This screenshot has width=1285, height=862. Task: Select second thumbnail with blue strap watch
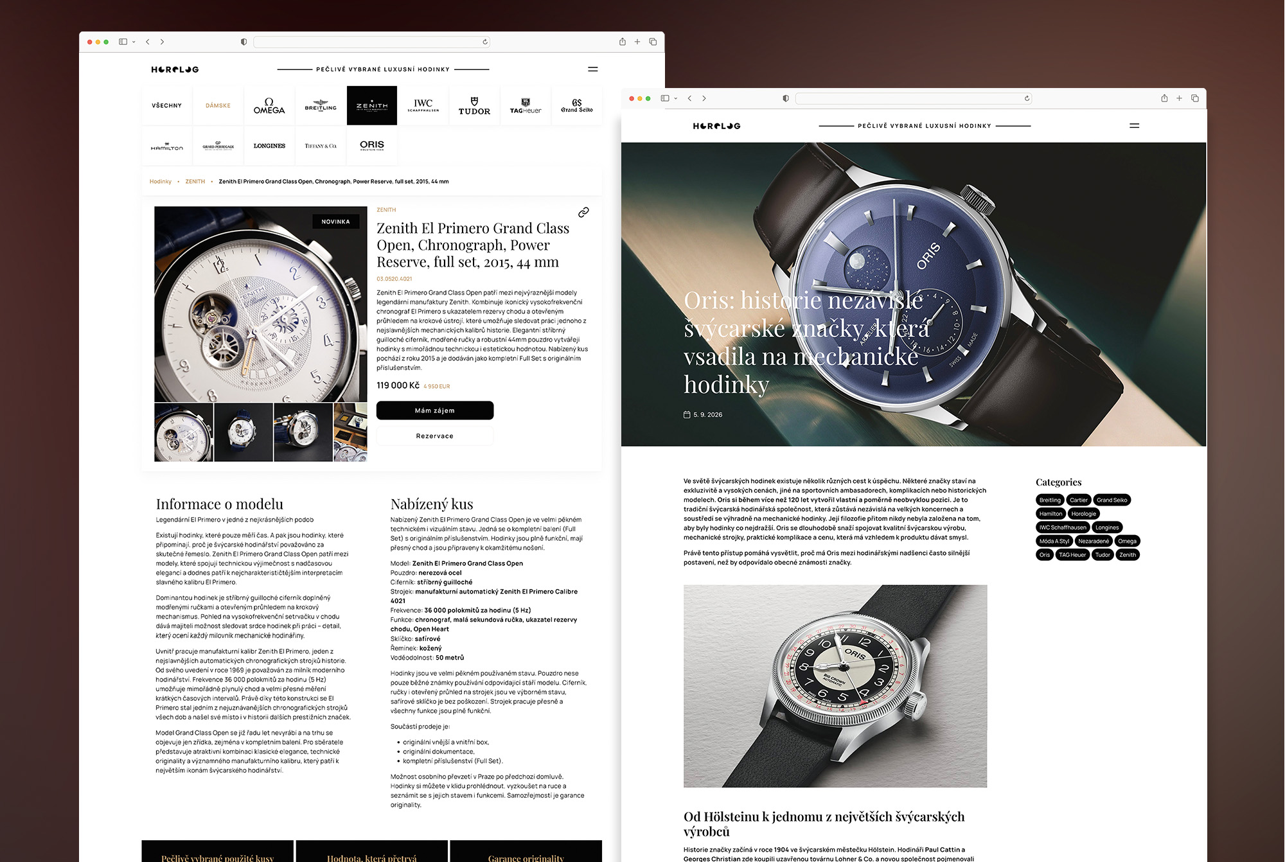pos(244,432)
